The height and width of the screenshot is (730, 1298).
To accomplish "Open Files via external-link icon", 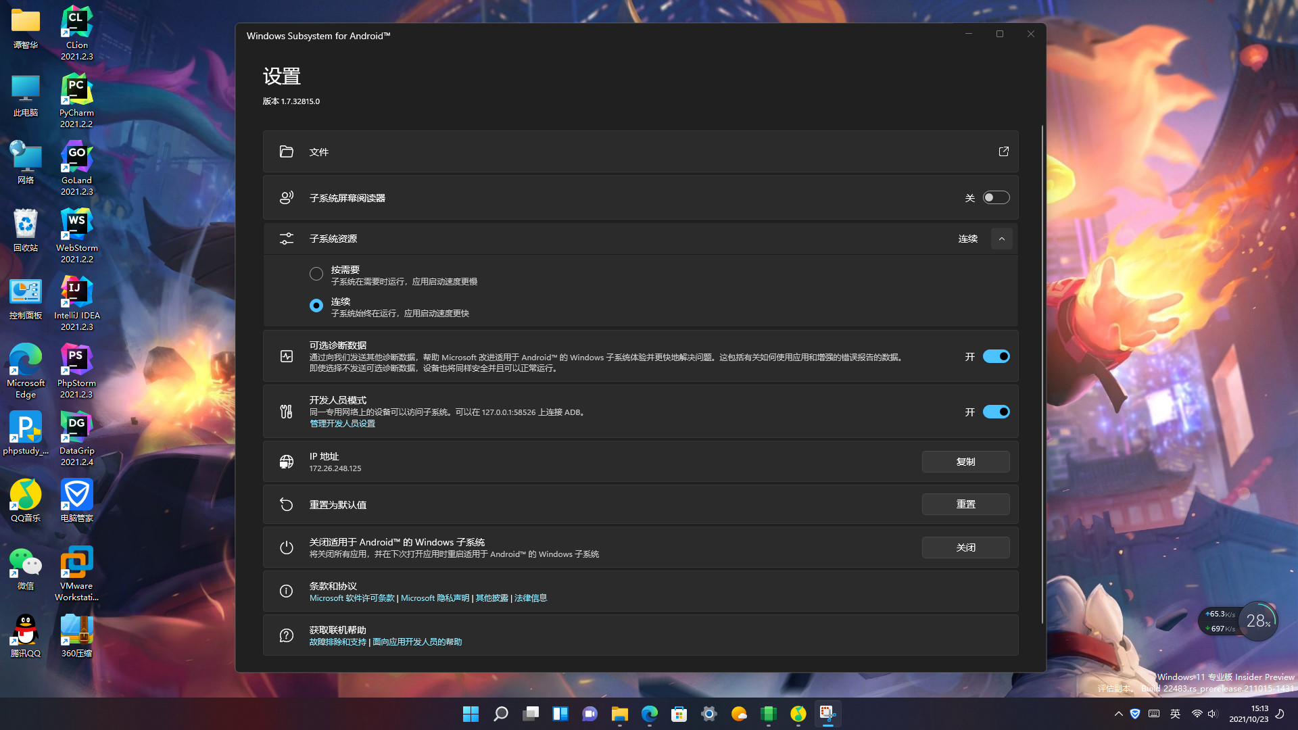I will (1003, 151).
